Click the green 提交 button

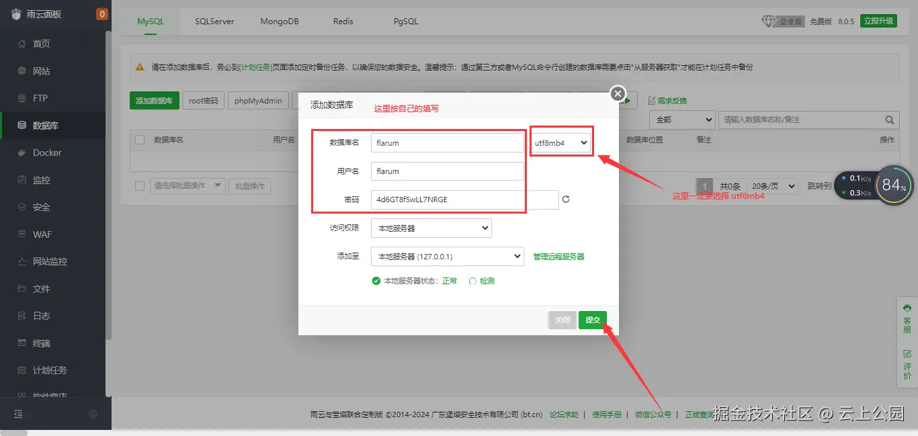(x=593, y=320)
